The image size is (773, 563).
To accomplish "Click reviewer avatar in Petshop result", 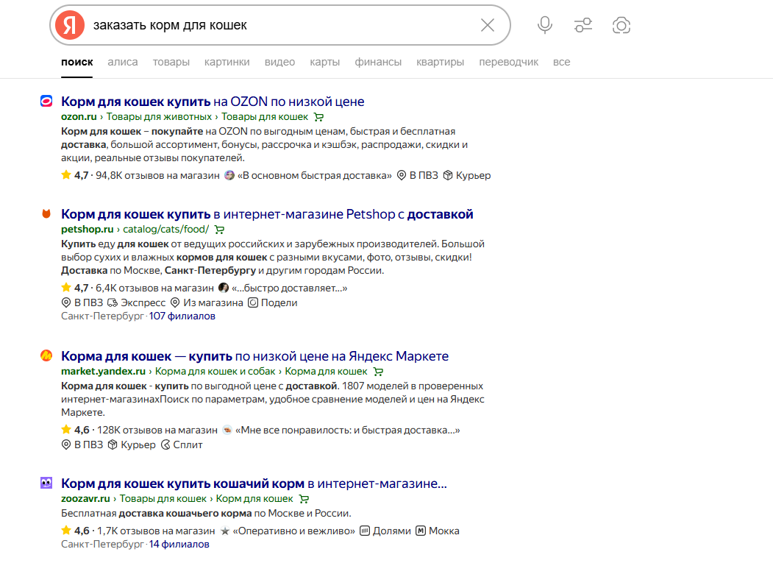I will pyautogui.click(x=224, y=288).
